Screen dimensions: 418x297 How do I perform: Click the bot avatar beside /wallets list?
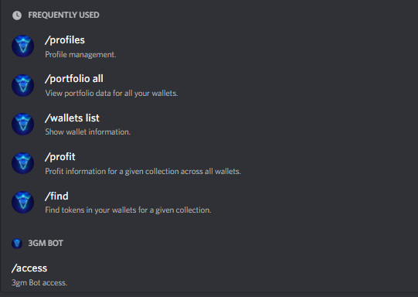tap(22, 124)
